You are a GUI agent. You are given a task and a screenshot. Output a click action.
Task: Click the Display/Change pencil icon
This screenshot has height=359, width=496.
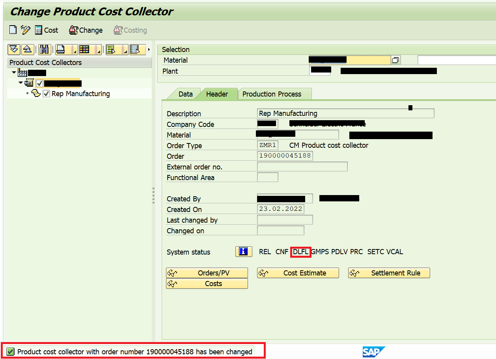(26, 30)
